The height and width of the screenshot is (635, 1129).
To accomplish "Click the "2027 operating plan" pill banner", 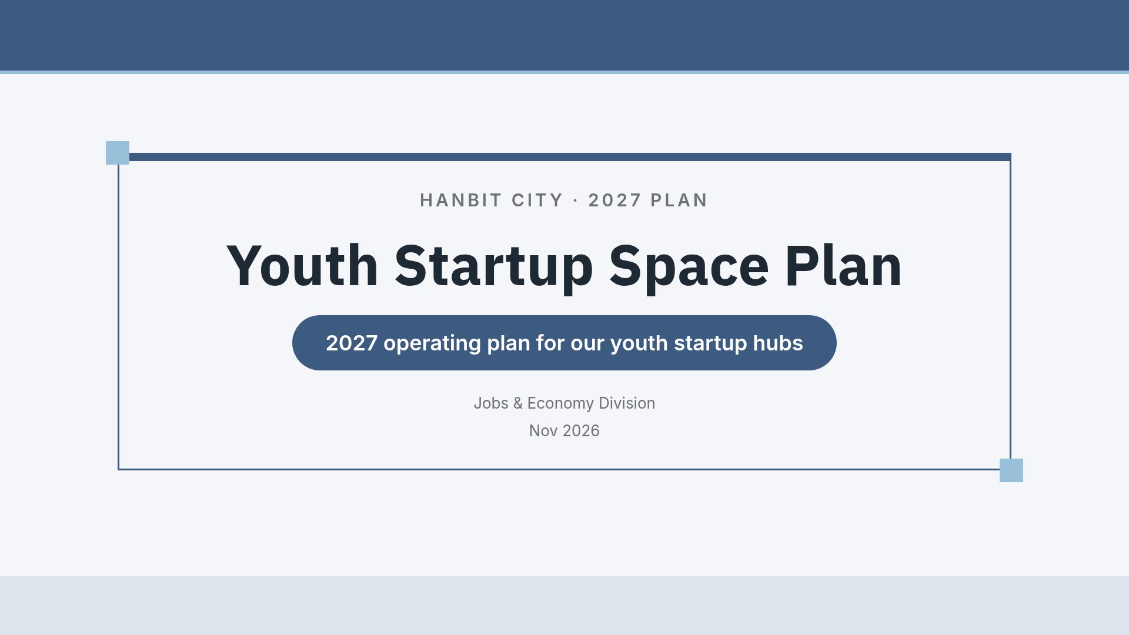I will click(564, 343).
